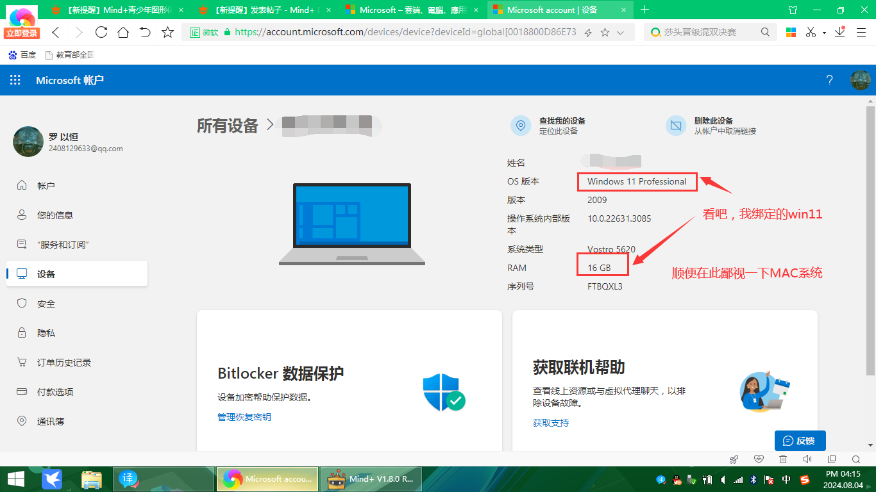Open the downloads icon in browser toolbar

(840, 32)
